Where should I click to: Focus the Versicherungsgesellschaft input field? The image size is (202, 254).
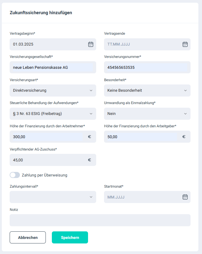tap(53, 67)
